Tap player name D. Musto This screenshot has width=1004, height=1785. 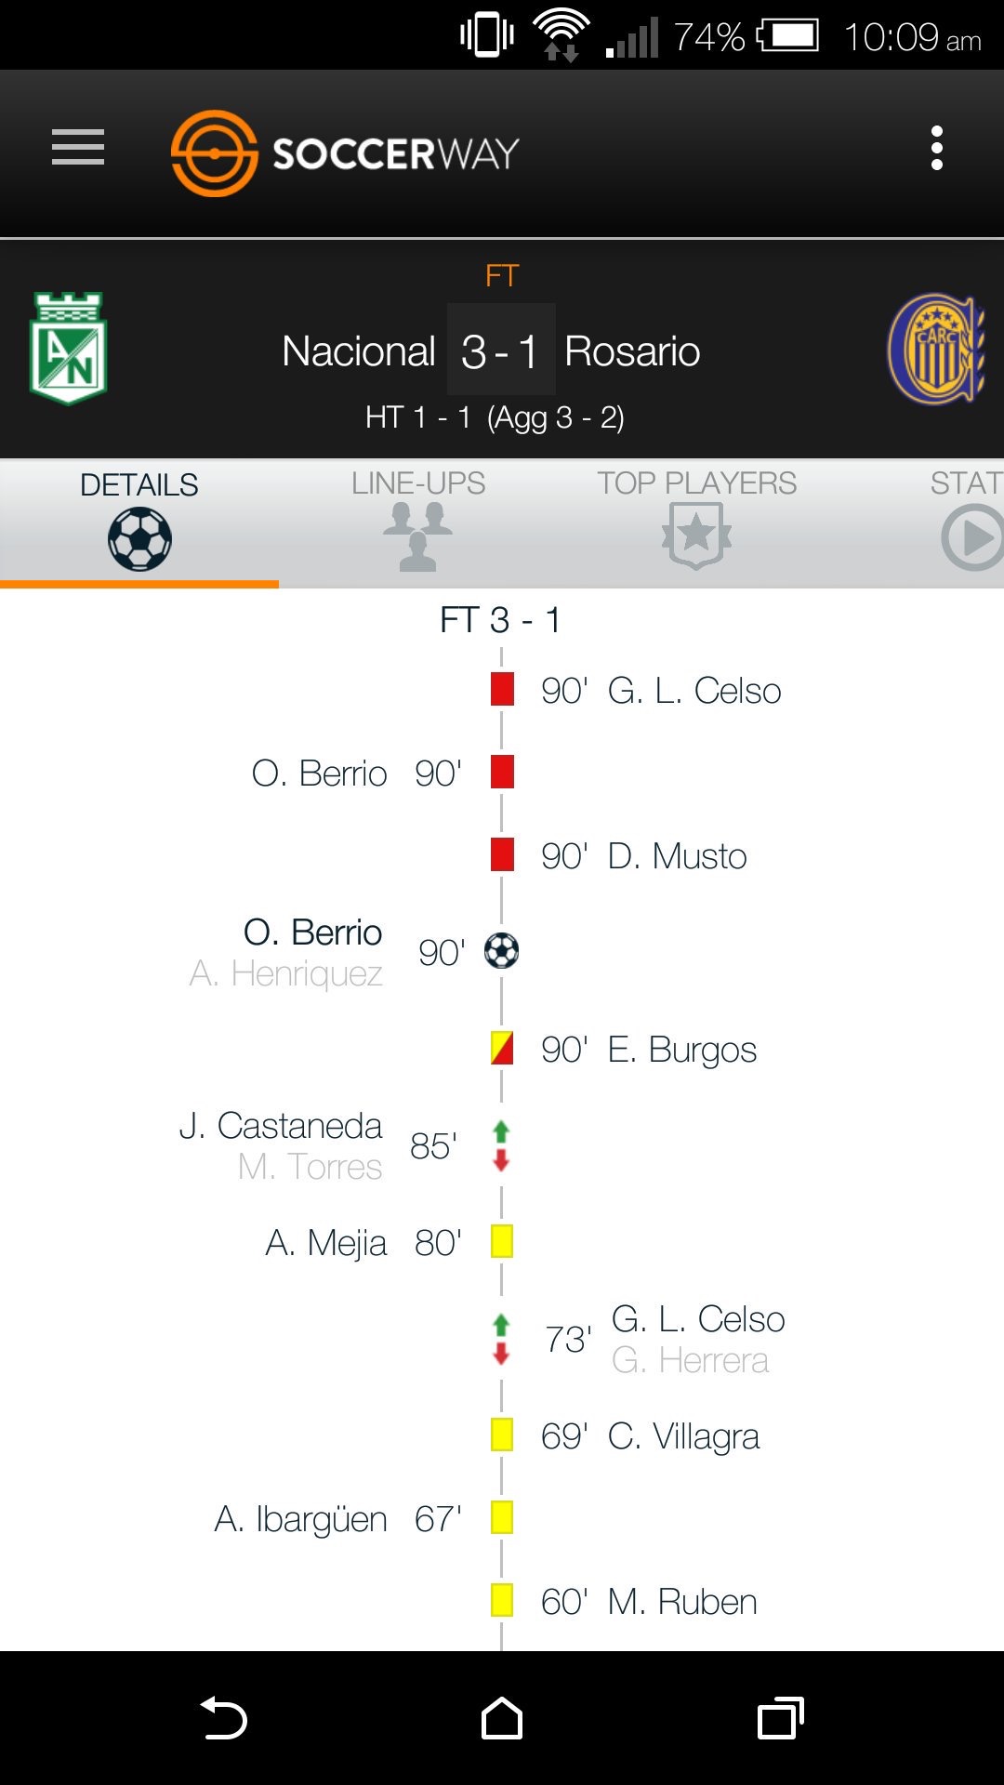pyautogui.click(x=677, y=856)
